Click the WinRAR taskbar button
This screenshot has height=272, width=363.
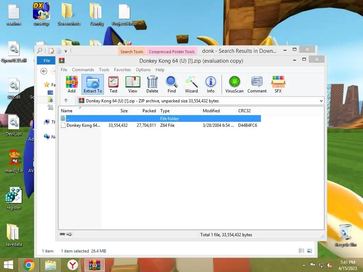pos(94,265)
